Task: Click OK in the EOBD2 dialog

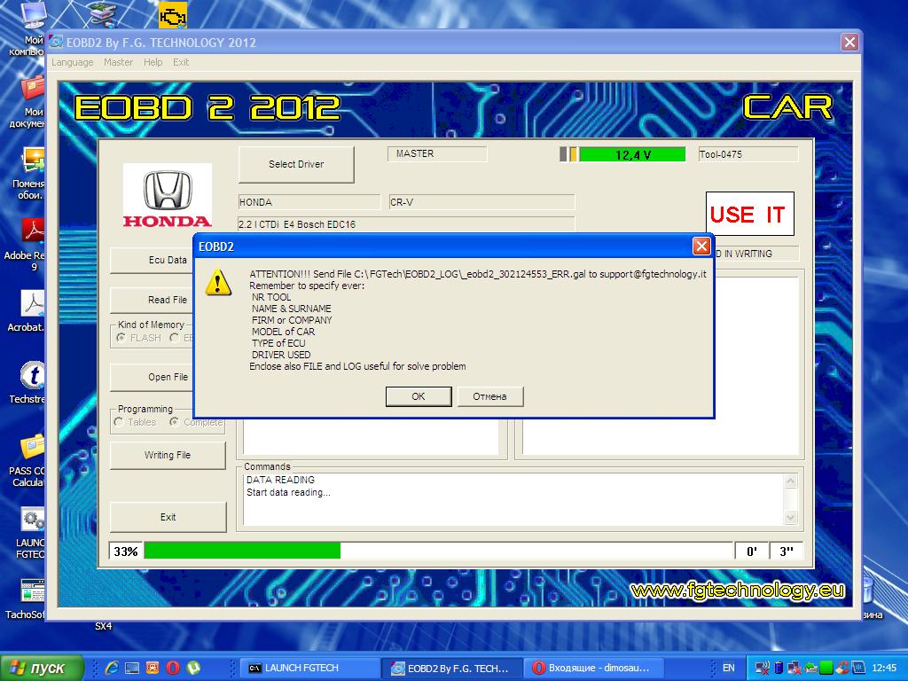Action: pyautogui.click(x=419, y=396)
